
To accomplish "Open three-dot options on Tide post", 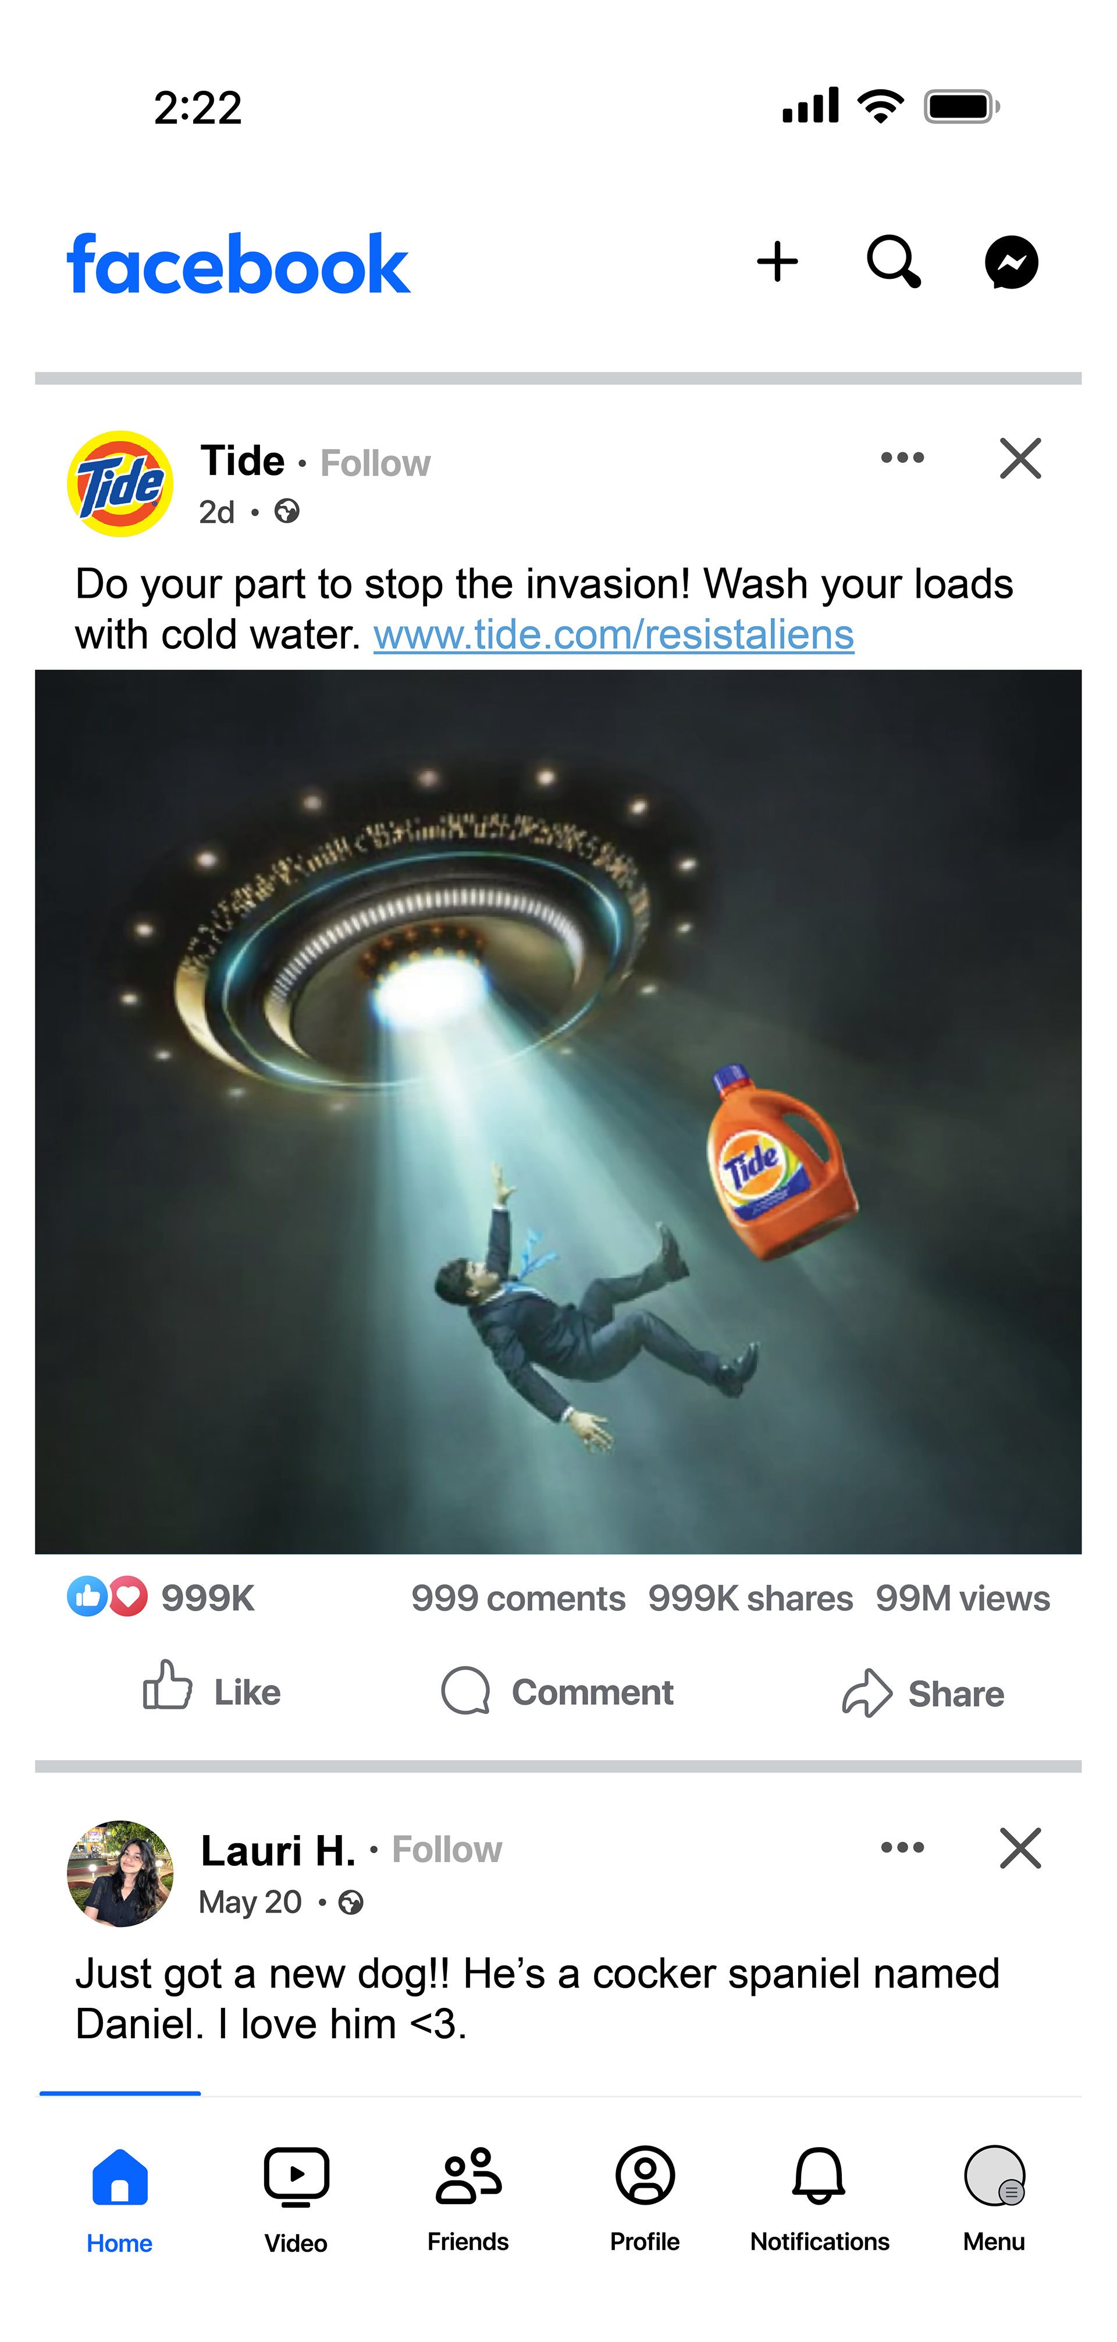I will pos(902,458).
